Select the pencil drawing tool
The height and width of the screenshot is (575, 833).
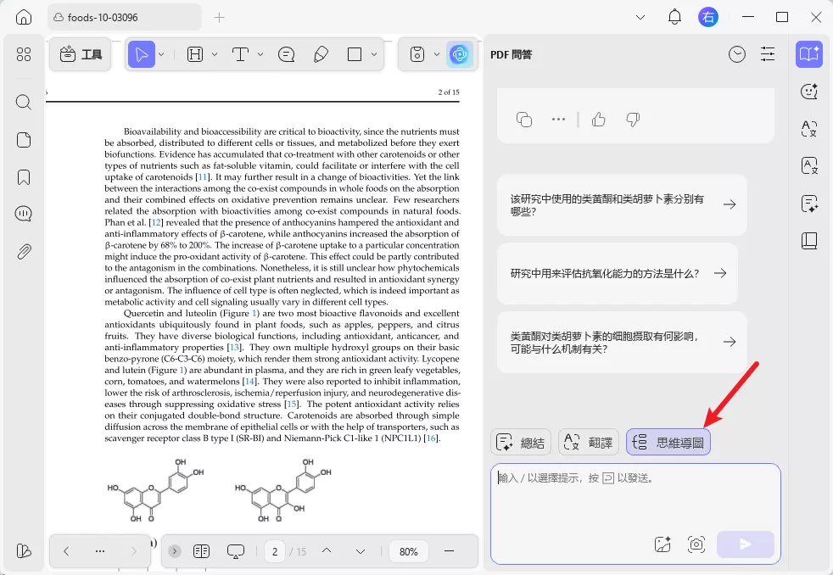click(321, 54)
